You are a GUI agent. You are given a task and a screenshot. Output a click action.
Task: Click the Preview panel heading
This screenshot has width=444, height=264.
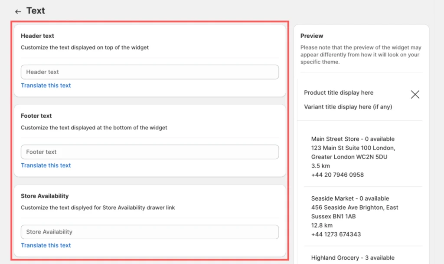[x=312, y=36]
